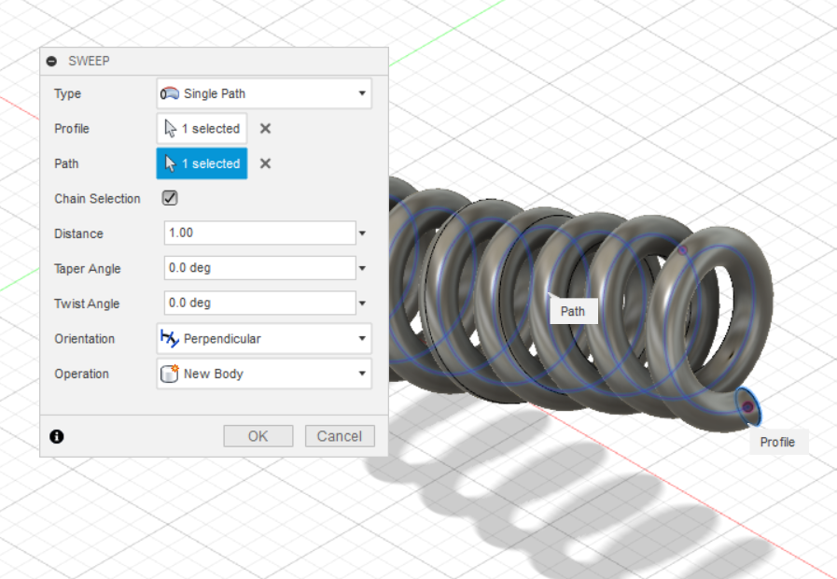Toggle the Chain Selection checkbox
The image size is (837, 579).
(x=170, y=198)
